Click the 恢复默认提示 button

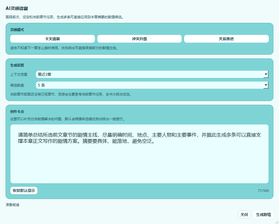pyautogui.click(x=24, y=191)
